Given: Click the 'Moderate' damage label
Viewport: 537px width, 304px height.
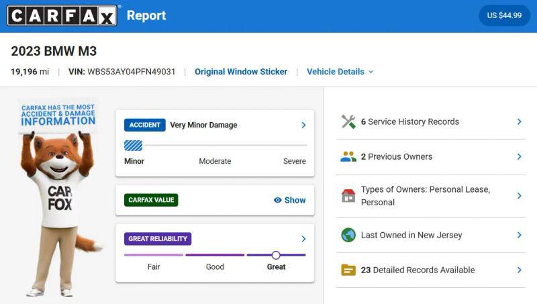Looking at the screenshot, I should click(x=215, y=161).
